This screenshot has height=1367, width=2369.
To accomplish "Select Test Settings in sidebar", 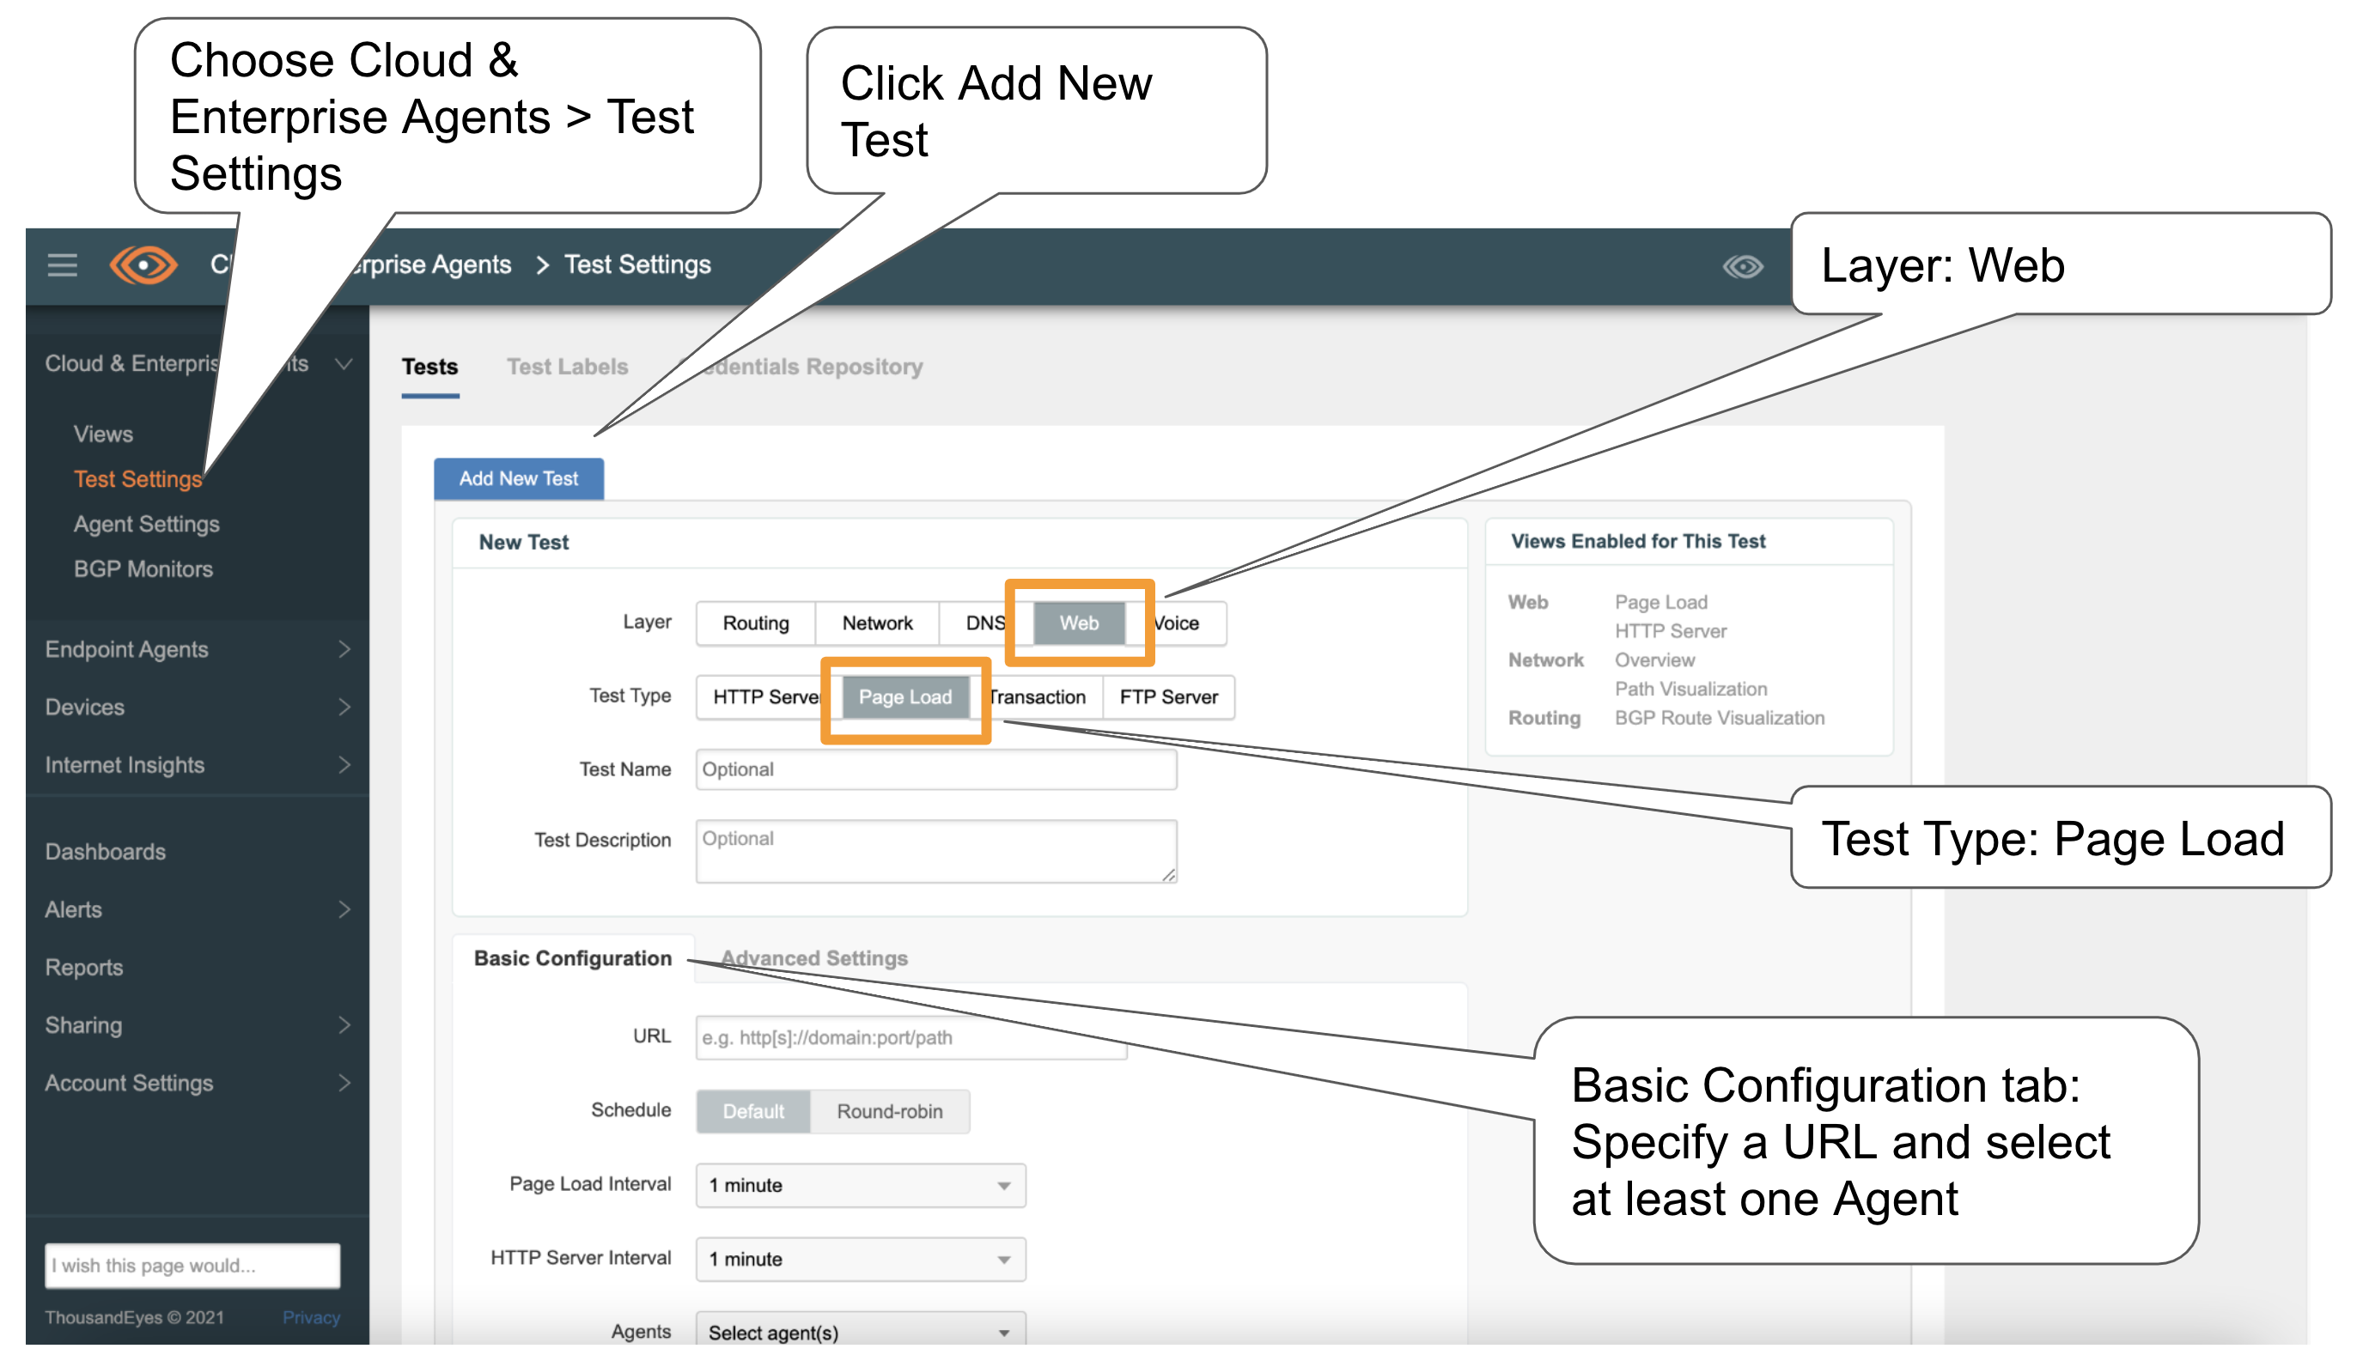I will 137,480.
